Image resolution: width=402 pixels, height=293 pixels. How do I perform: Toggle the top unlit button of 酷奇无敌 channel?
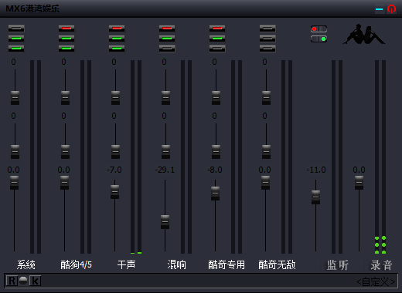pos(267,29)
